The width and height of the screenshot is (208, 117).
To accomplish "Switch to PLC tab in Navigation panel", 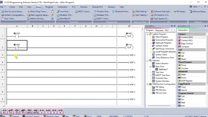I will click(x=167, y=30).
